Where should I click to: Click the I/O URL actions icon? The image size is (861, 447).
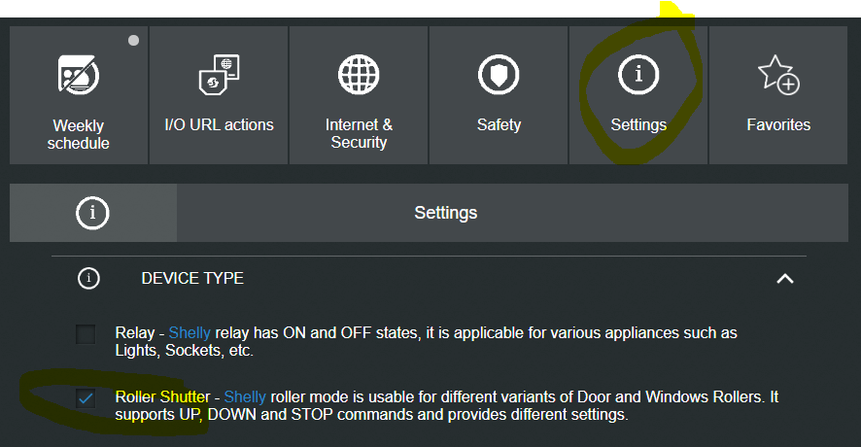click(x=219, y=76)
